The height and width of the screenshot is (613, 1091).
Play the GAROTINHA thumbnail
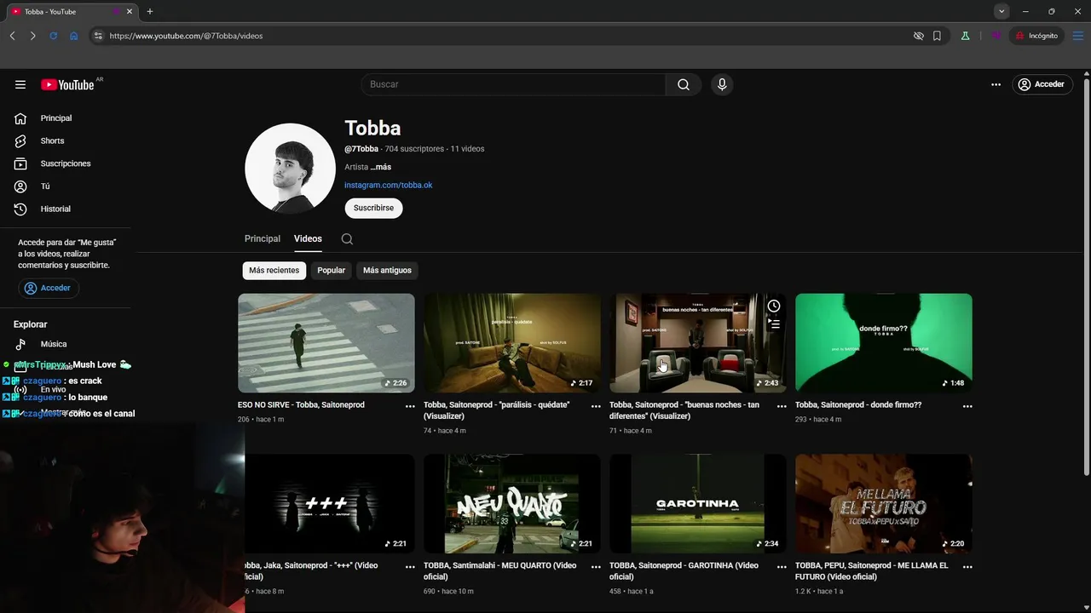[x=698, y=504]
